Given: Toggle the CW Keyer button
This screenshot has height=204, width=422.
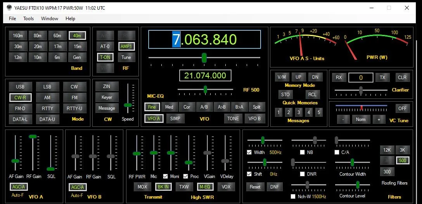Looking at the screenshot, I should [x=107, y=97].
